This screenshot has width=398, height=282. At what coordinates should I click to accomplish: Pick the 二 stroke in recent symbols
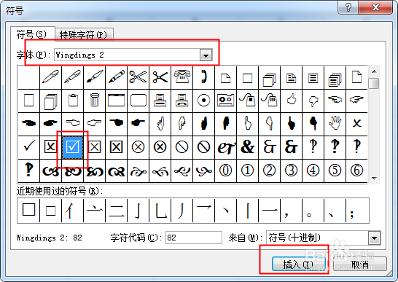point(117,211)
